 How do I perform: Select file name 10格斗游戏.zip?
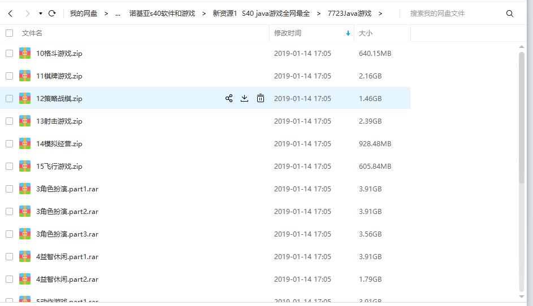tap(59, 53)
